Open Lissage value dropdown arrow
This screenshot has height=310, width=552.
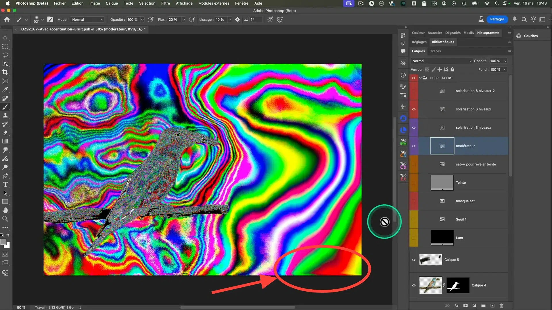coord(230,20)
